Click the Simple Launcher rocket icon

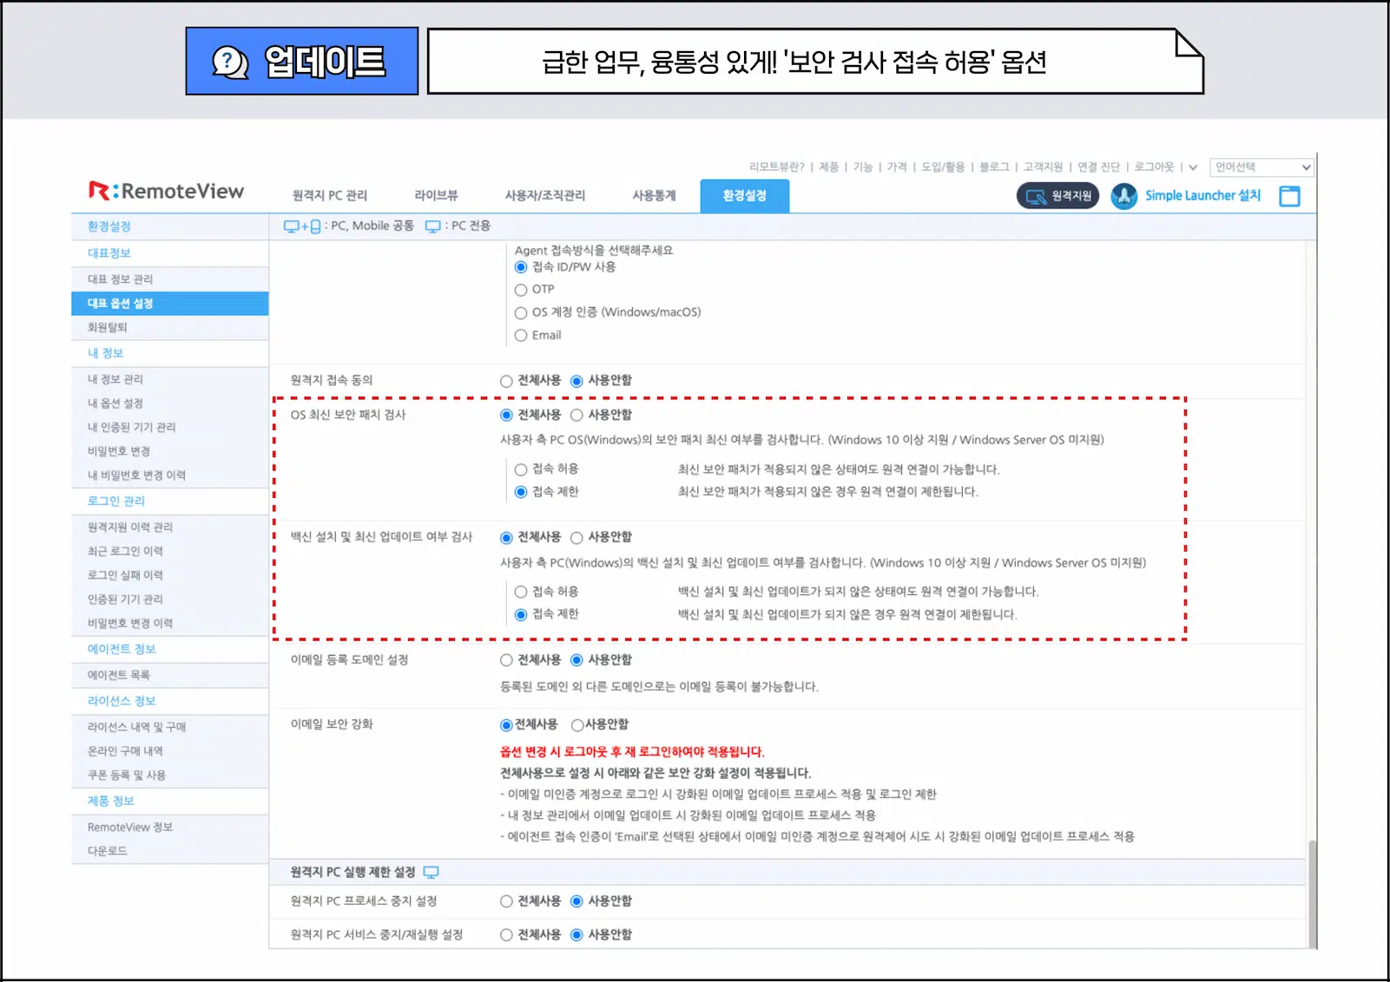click(1124, 196)
